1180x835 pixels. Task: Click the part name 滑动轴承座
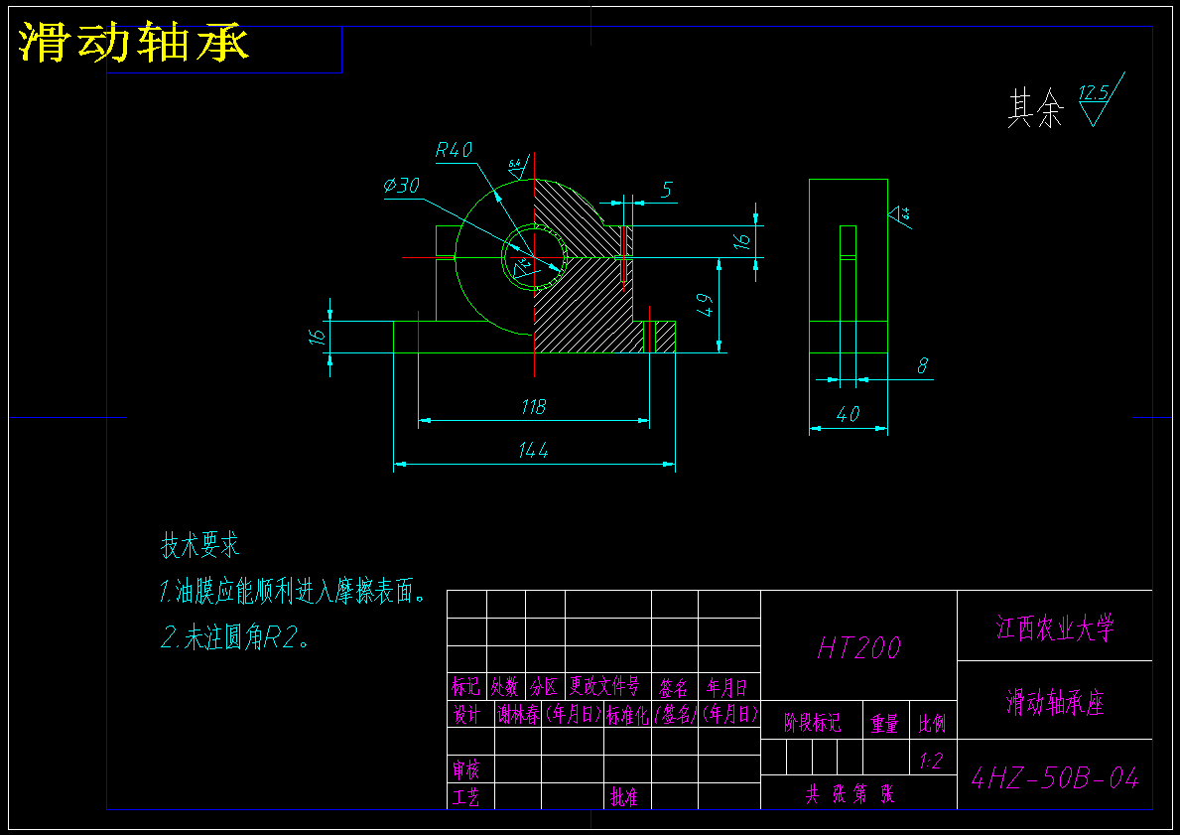1055,702
